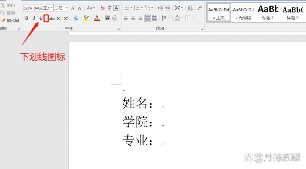Toggle center alignment
The image size is (306, 169).
coord(133,18)
